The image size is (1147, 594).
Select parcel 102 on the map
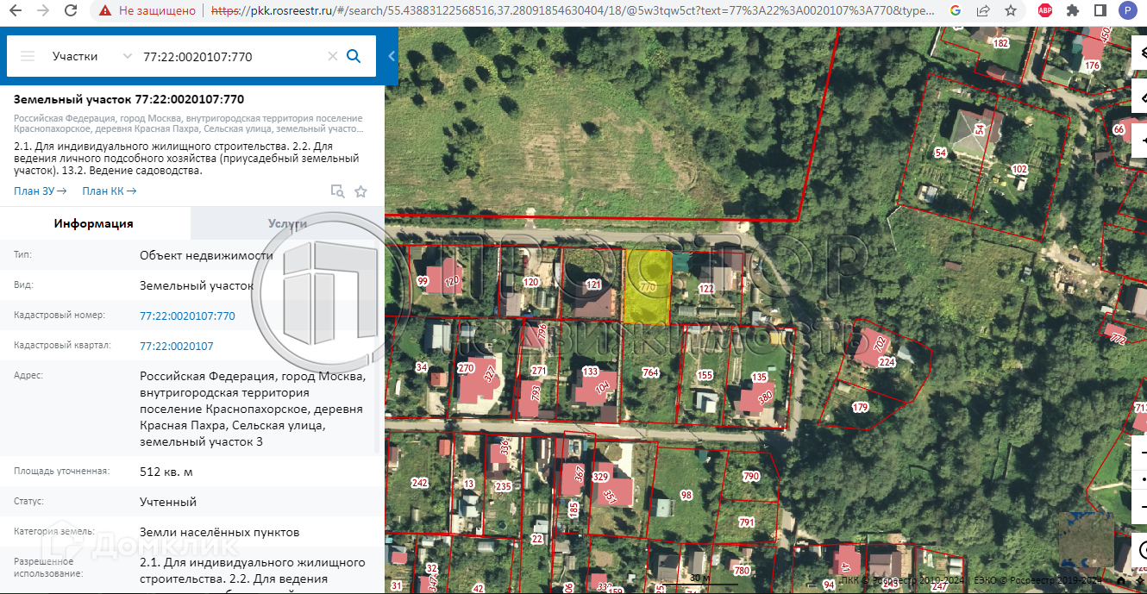point(1019,169)
